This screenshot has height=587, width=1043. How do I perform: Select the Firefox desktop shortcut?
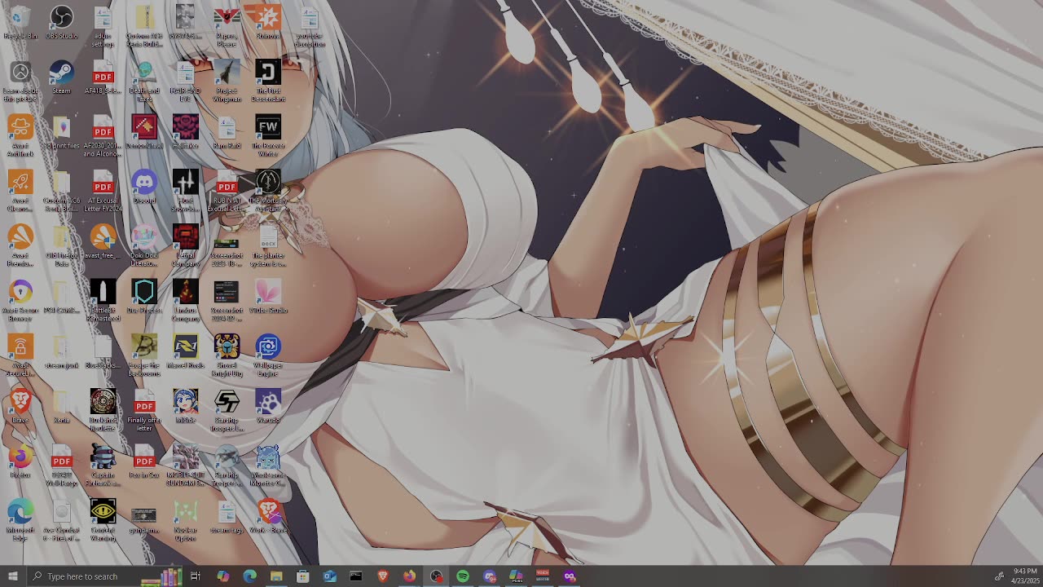(20, 461)
